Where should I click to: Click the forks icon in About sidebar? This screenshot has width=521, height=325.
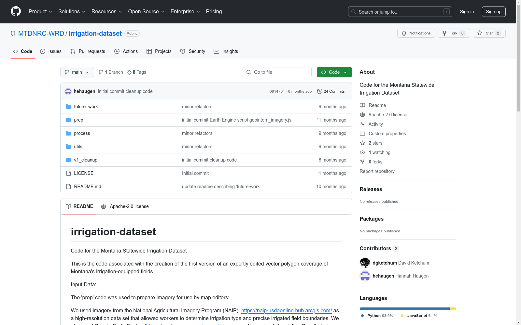[x=362, y=162]
